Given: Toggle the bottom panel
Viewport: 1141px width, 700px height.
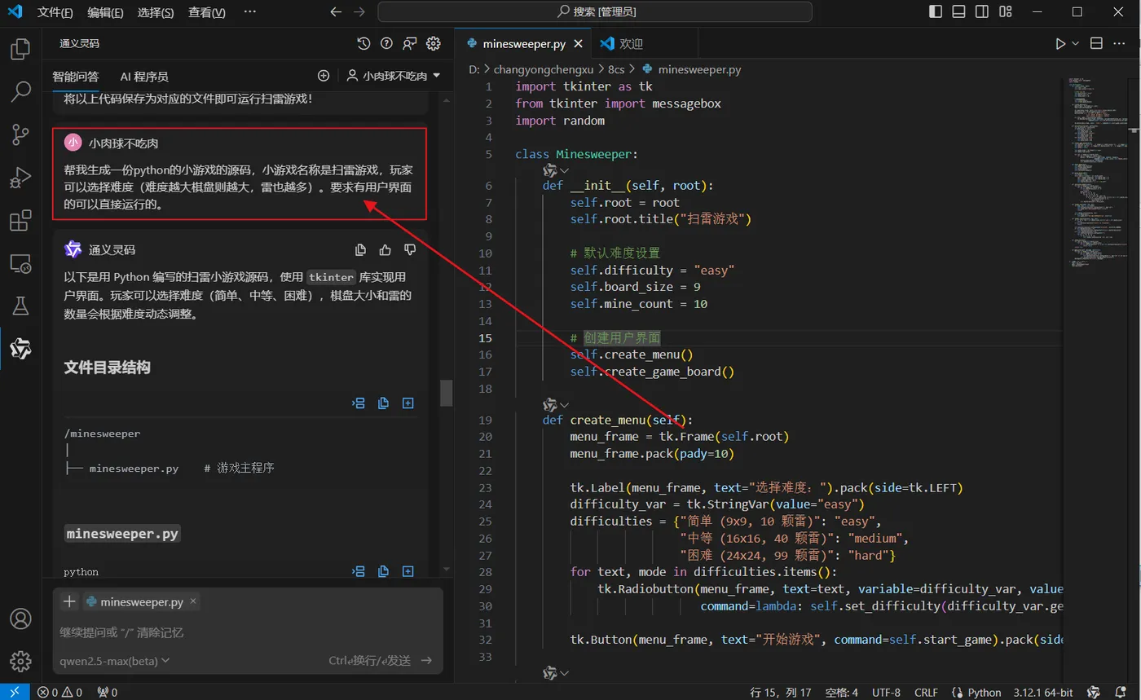Looking at the screenshot, I should click(958, 11).
